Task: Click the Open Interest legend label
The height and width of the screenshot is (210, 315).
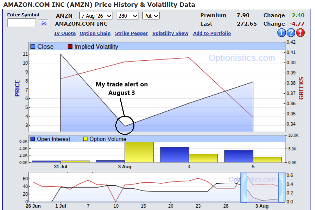Action: [54, 139]
